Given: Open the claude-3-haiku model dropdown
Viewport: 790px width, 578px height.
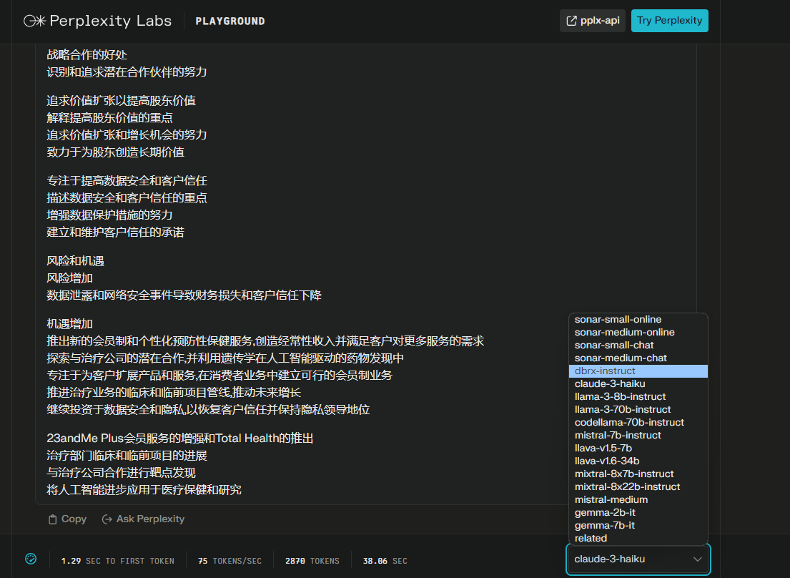Looking at the screenshot, I should tap(638, 560).
